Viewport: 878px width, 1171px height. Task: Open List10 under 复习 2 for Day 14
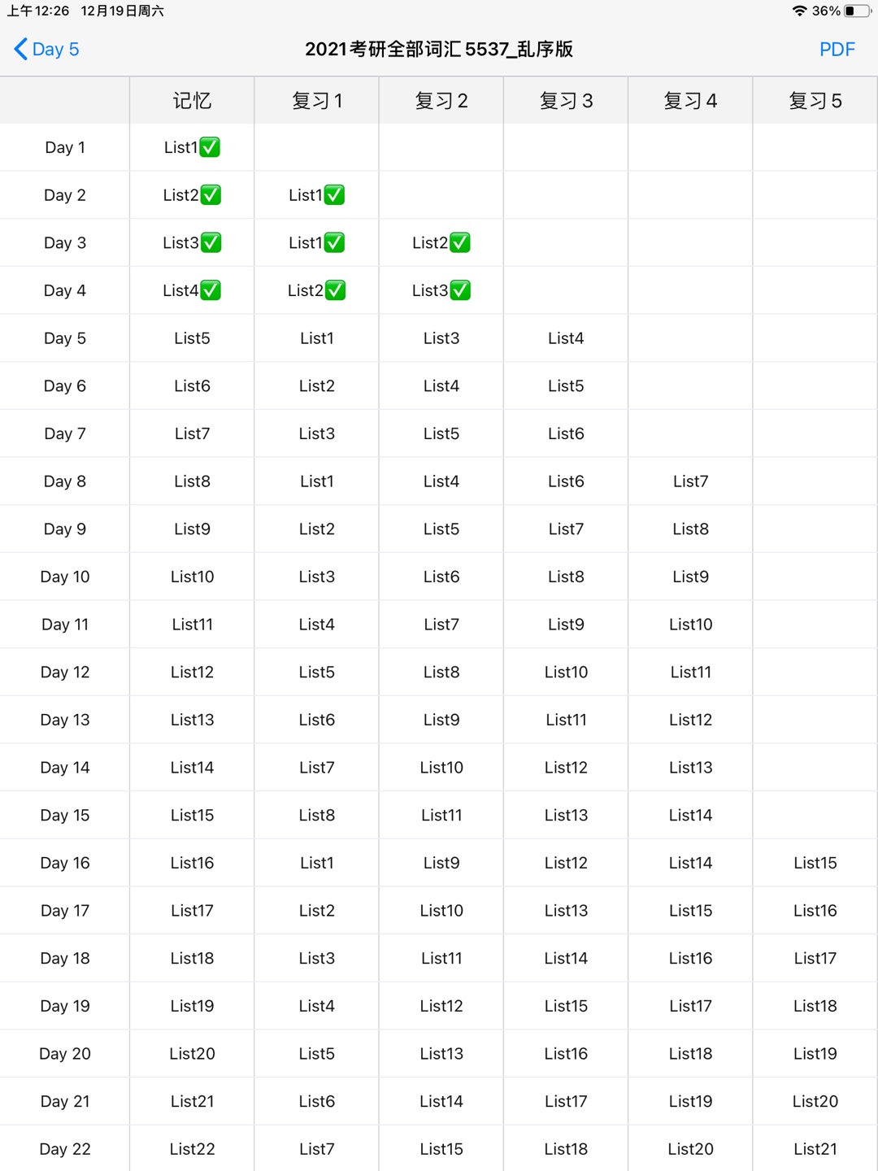441,768
